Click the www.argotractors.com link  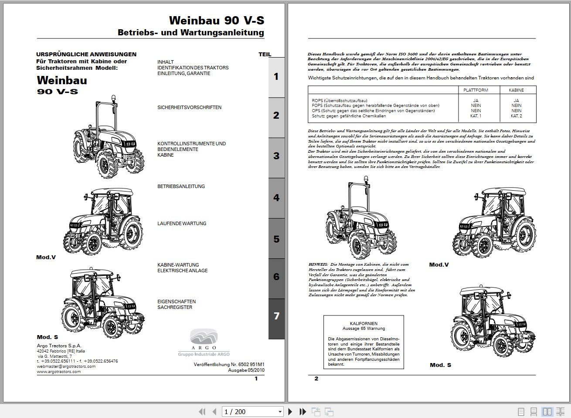tap(59, 372)
